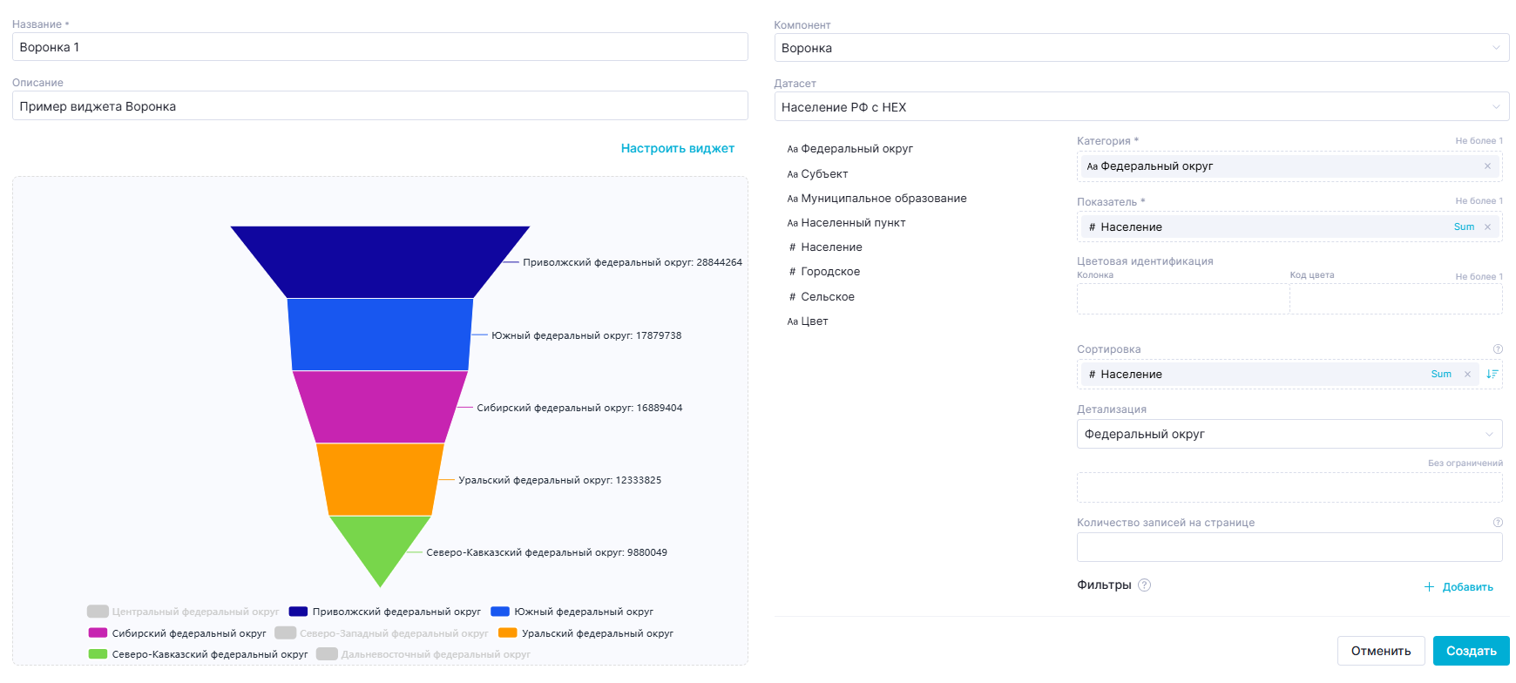1516x683 pixels.
Task: Remove Население from the Сортировка field
Action: (x=1467, y=375)
